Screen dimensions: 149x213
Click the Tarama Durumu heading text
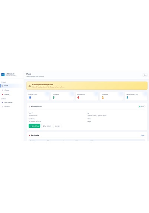pyautogui.click(x=36, y=106)
